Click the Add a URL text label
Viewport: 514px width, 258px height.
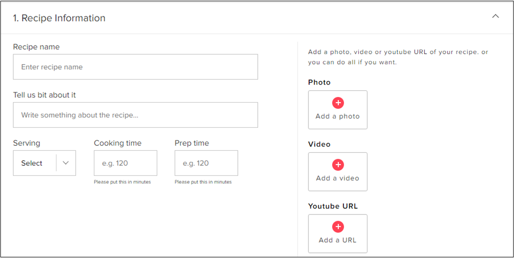pyautogui.click(x=338, y=240)
